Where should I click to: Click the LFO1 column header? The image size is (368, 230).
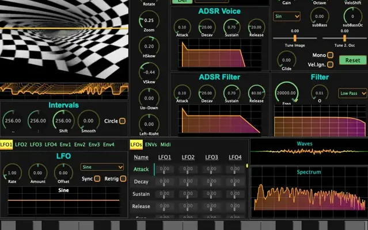pyautogui.click(x=165, y=157)
